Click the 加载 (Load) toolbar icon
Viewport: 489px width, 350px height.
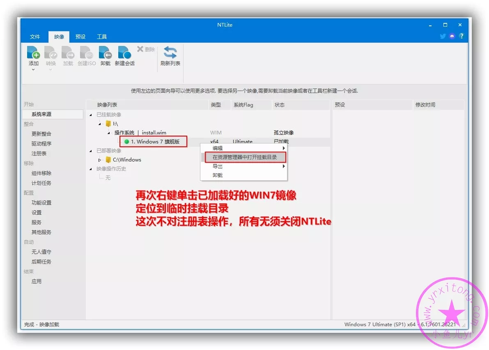tap(68, 52)
